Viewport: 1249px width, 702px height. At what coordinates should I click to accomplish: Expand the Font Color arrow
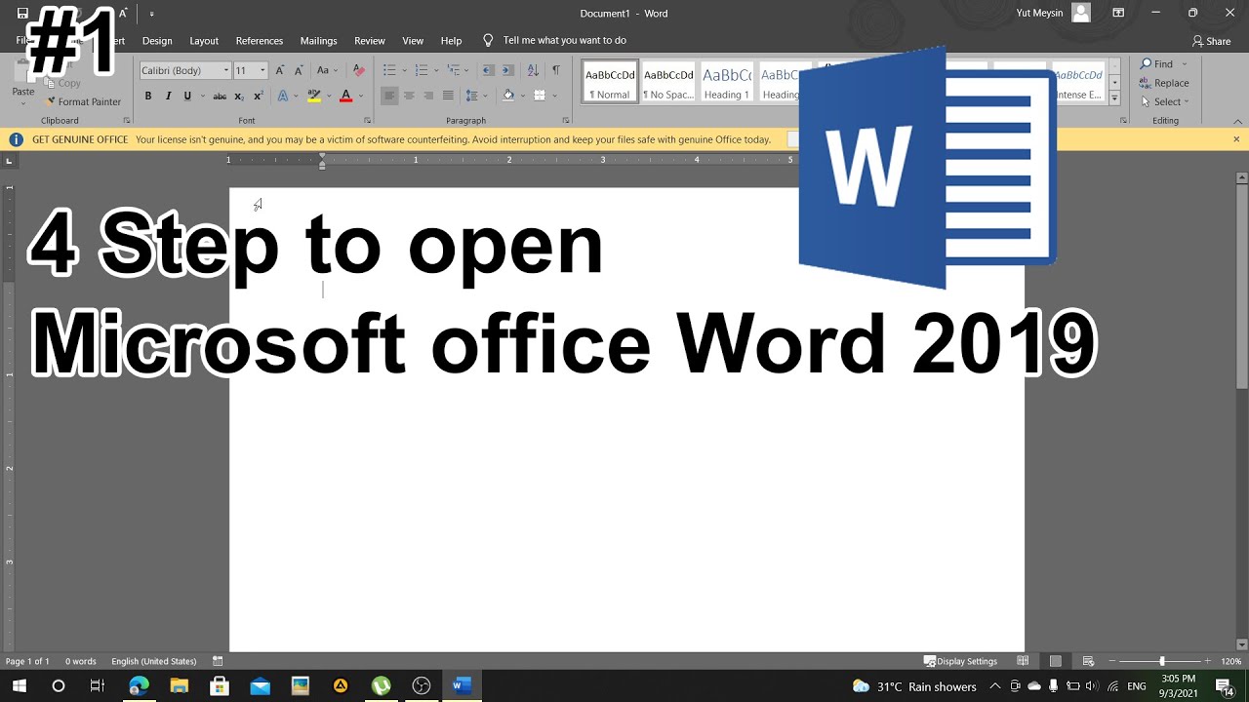coord(360,96)
